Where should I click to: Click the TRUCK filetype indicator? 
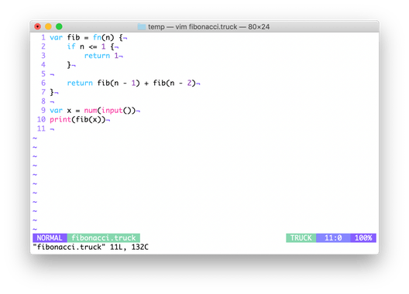click(x=301, y=238)
